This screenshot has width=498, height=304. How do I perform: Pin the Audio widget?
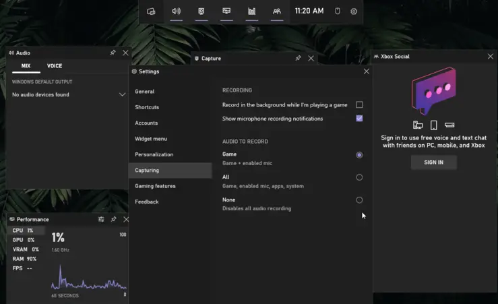pos(113,53)
